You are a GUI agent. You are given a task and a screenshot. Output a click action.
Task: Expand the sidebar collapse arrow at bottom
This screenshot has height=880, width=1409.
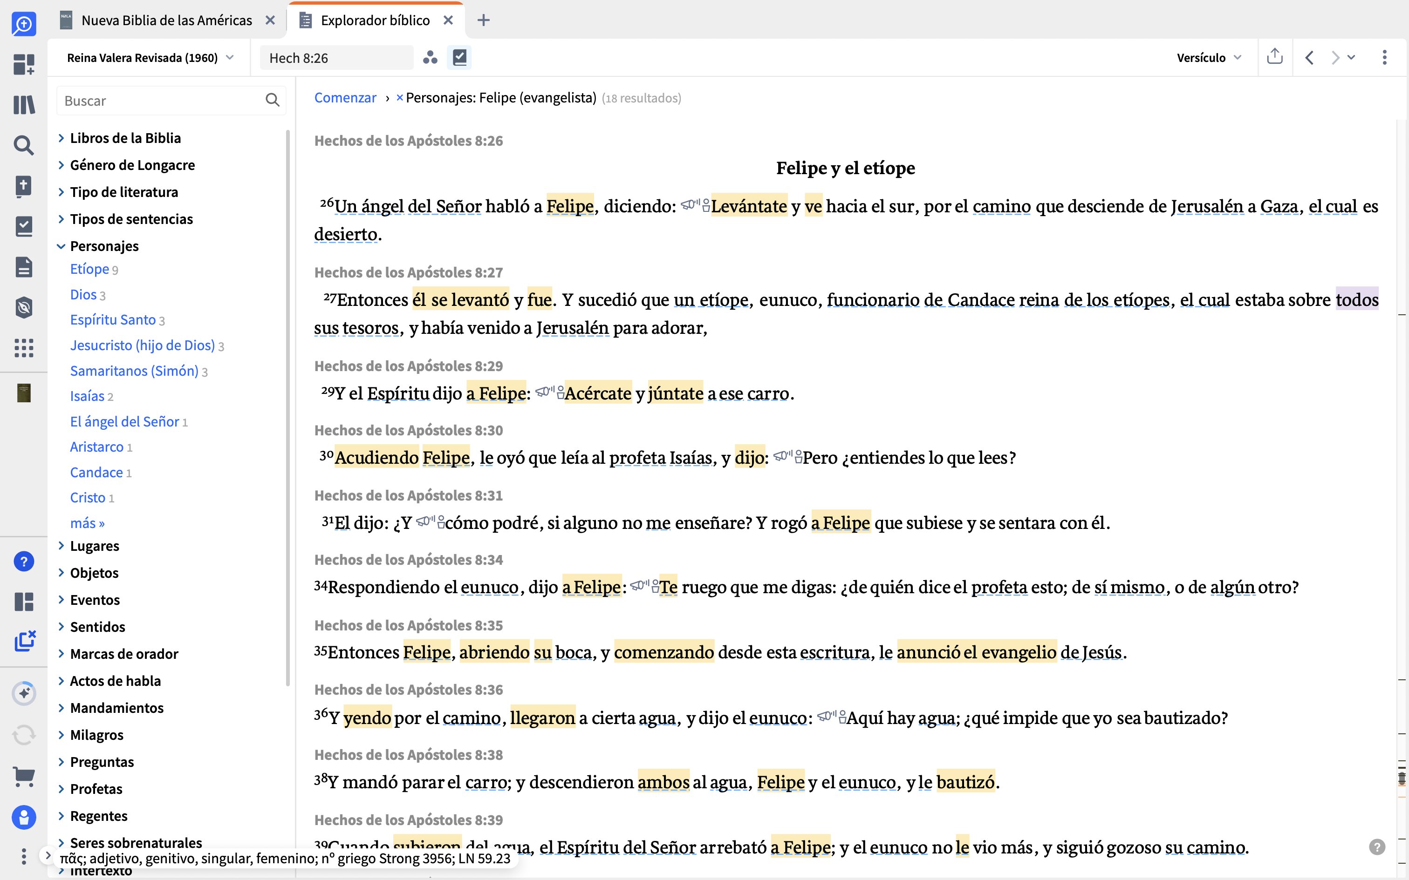(48, 855)
